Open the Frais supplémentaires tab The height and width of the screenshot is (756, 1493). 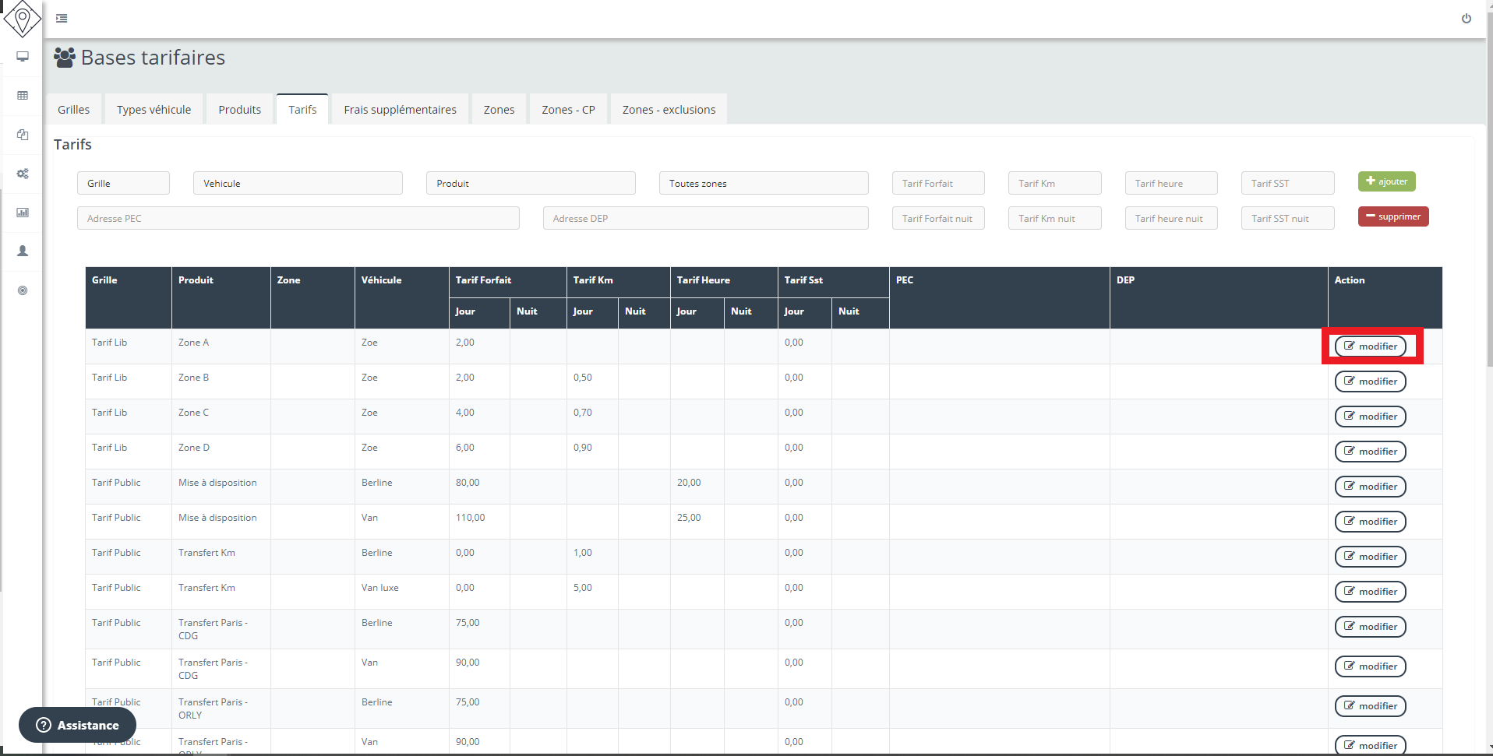pyautogui.click(x=400, y=110)
